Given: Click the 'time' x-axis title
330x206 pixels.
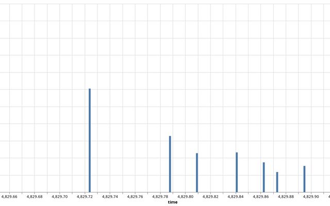Looking at the screenshot, I should (x=173, y=202).
